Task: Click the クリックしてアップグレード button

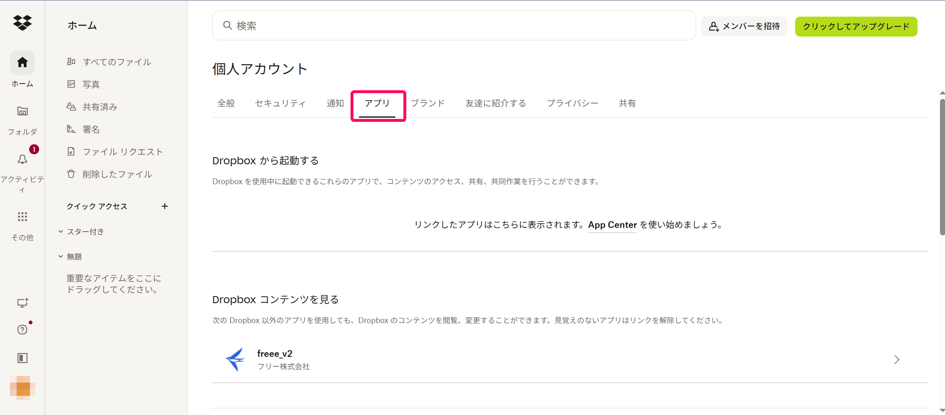Action: coord(856,26)
